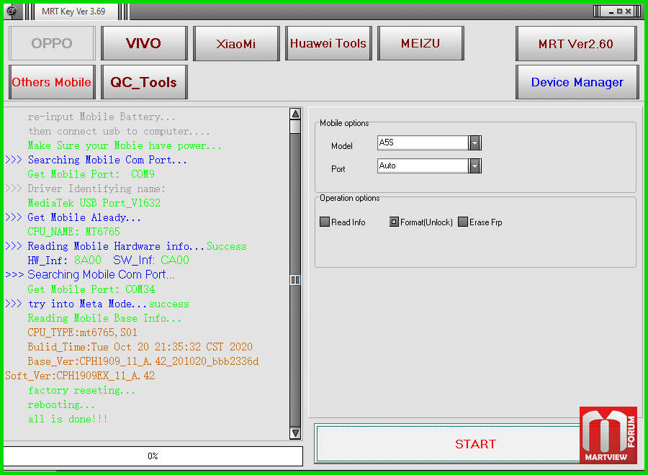Select the MEIZU tab

coord(420,43)
